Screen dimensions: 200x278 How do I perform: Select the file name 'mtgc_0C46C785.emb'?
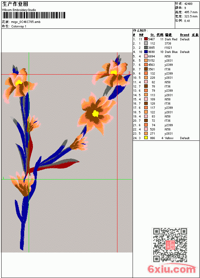coord(26,22)
